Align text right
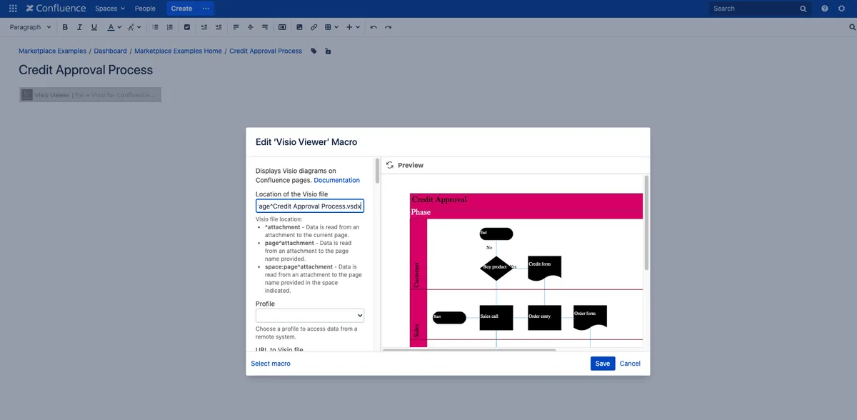857x420 pixels. point(265,27)
